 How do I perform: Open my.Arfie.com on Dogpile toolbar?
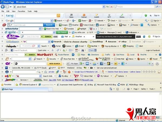coord(78,32)
